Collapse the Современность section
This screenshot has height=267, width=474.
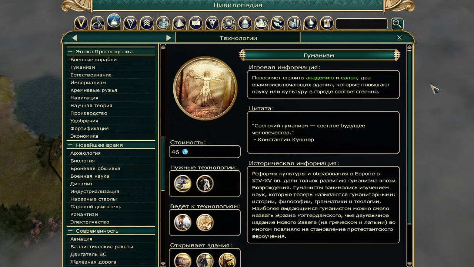tap(70, 231)
